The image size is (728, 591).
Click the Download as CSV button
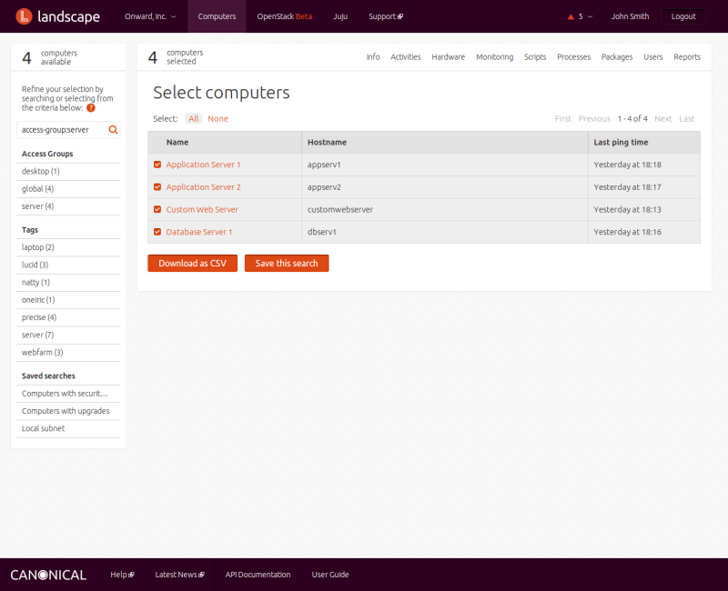click(x=192, y=263)
